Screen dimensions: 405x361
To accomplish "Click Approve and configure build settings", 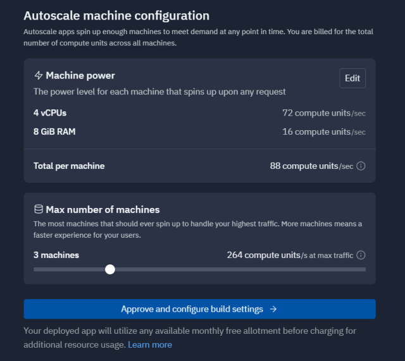I will (192, 309).
